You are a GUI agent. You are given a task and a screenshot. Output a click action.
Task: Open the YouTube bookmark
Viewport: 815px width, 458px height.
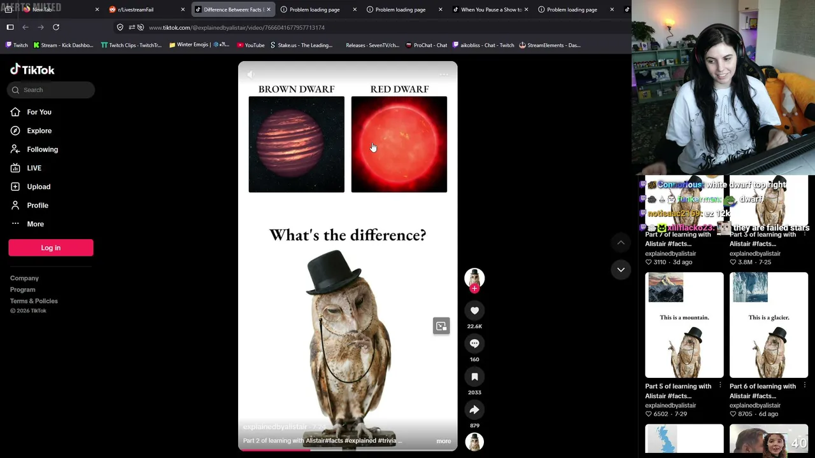pos(250,45)
